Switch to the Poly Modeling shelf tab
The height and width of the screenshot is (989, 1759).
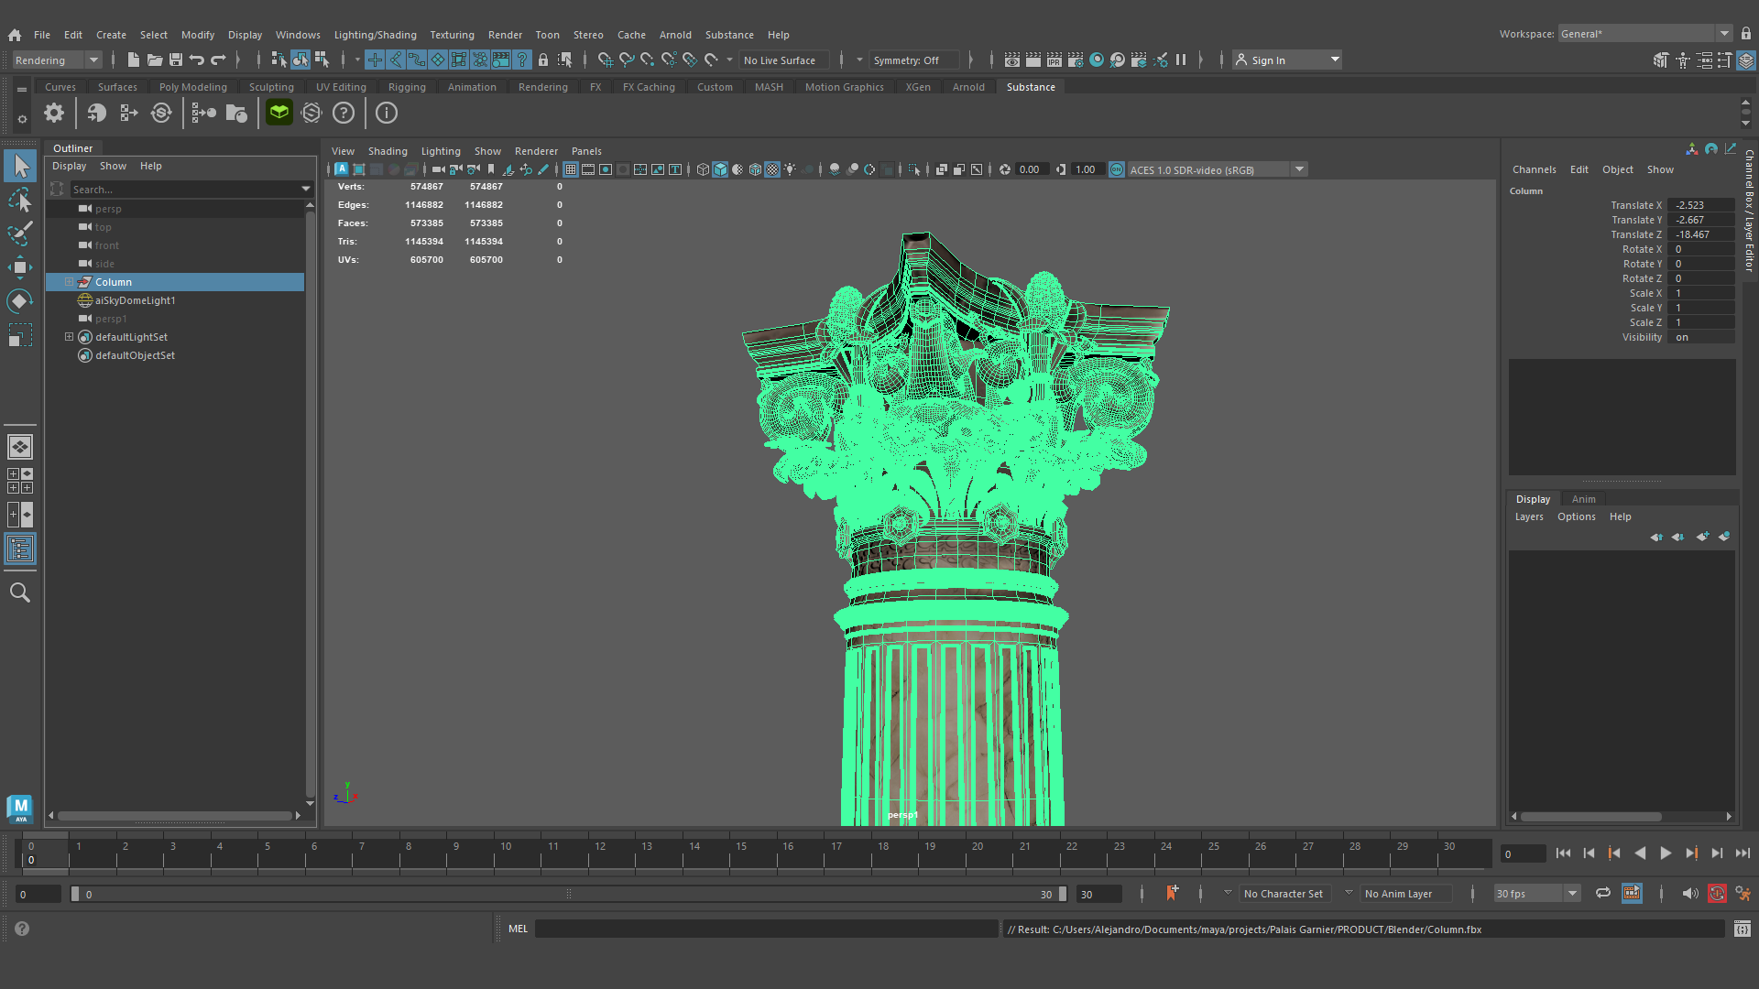tap(192, 87)
